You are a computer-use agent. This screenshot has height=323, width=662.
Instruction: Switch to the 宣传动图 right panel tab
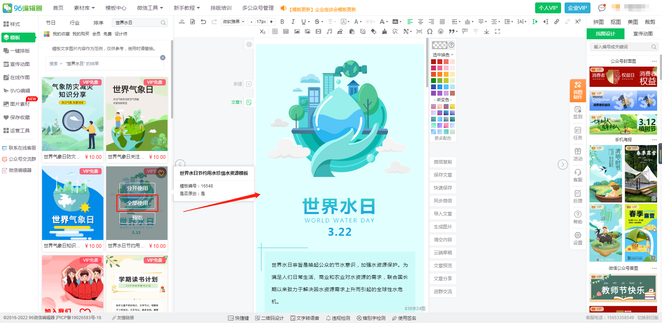click(643, 34)
